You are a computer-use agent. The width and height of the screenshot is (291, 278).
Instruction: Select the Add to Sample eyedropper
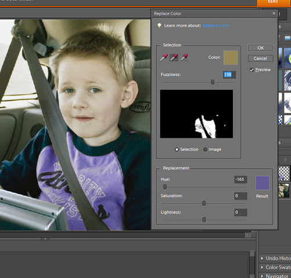pos(174,57)
